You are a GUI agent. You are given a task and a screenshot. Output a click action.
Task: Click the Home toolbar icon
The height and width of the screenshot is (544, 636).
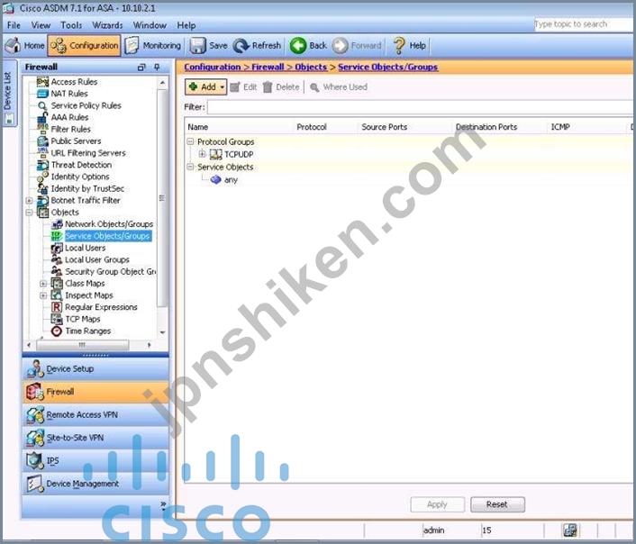[13, 45]
